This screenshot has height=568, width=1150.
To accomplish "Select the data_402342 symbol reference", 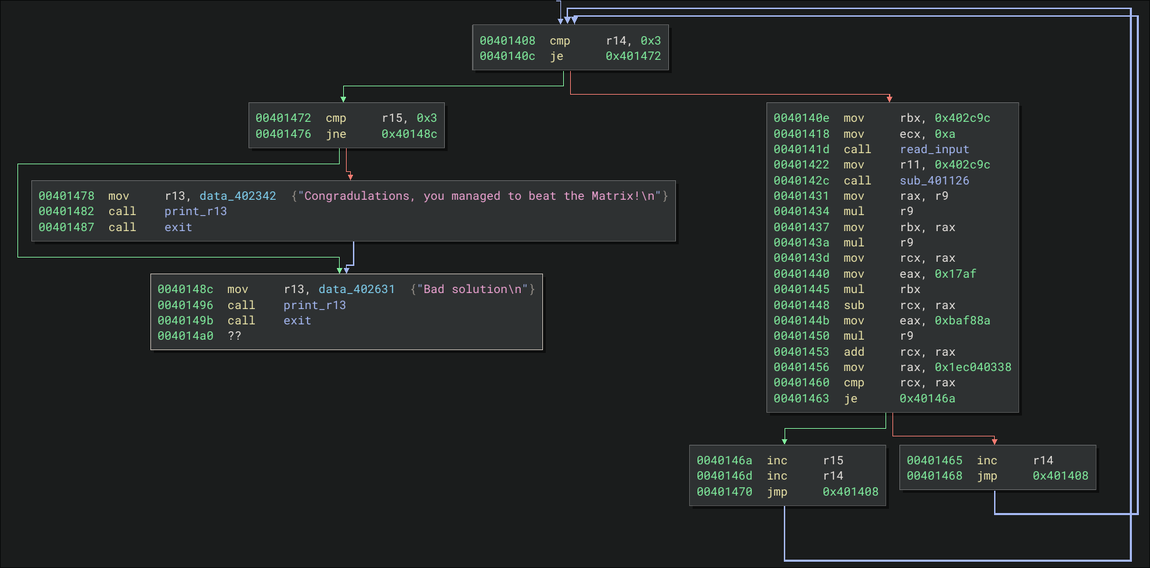I will pyautogui.click(x=237, y=196).
